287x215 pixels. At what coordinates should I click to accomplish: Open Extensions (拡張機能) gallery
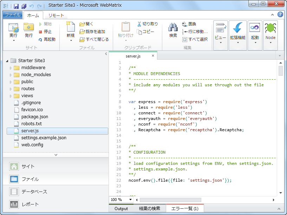point(237,35)
